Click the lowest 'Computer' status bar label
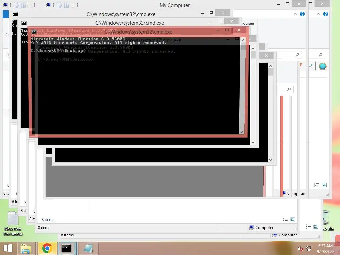This screenshot has width=340, height=255. 288,235
